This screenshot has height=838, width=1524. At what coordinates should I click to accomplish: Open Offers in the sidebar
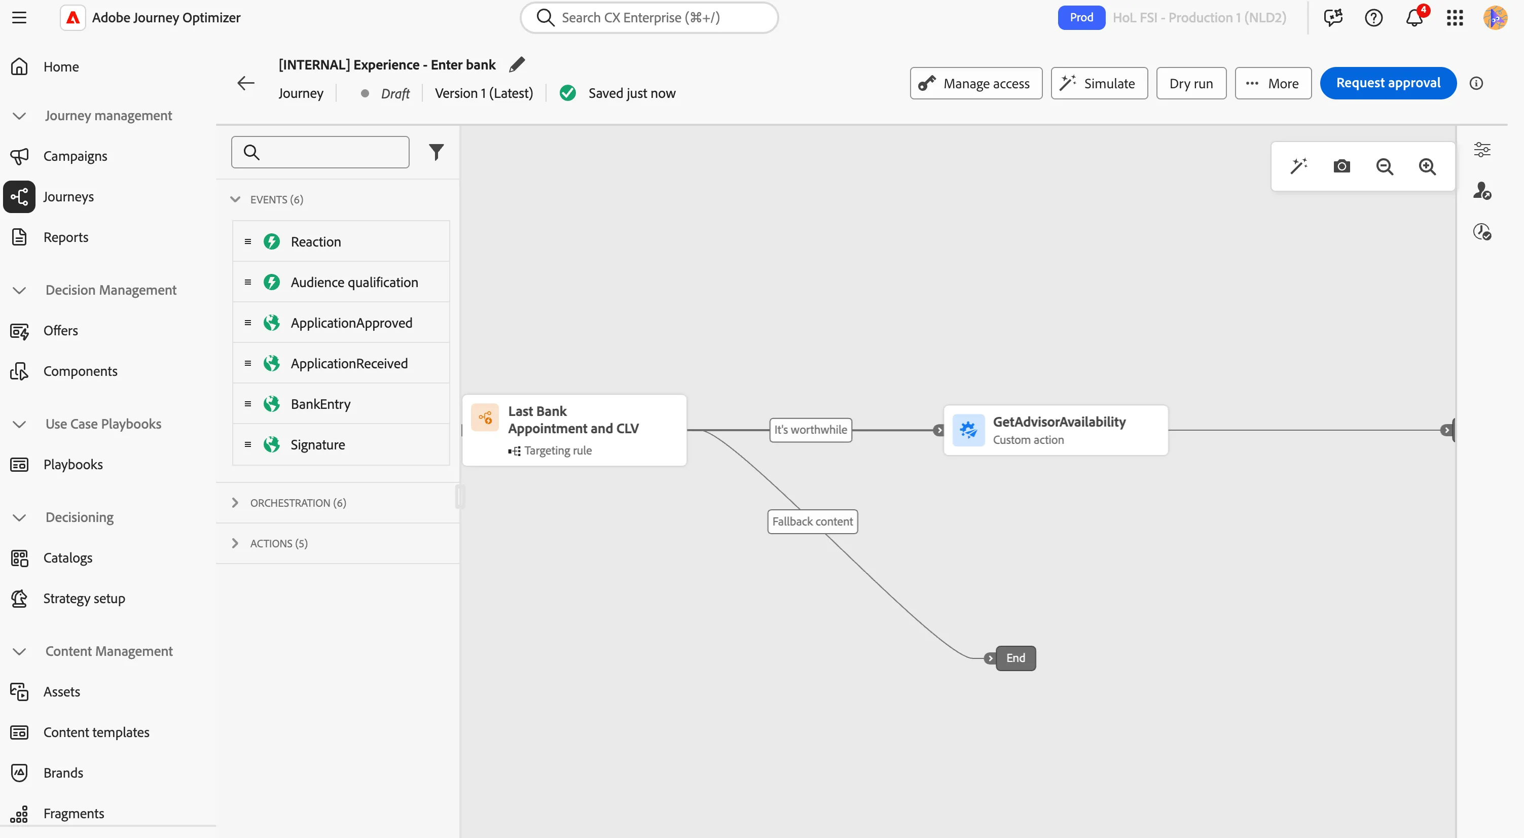60,331
